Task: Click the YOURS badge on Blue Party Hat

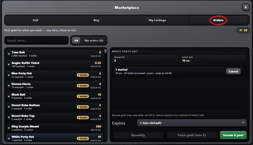Action: [83, 75]
